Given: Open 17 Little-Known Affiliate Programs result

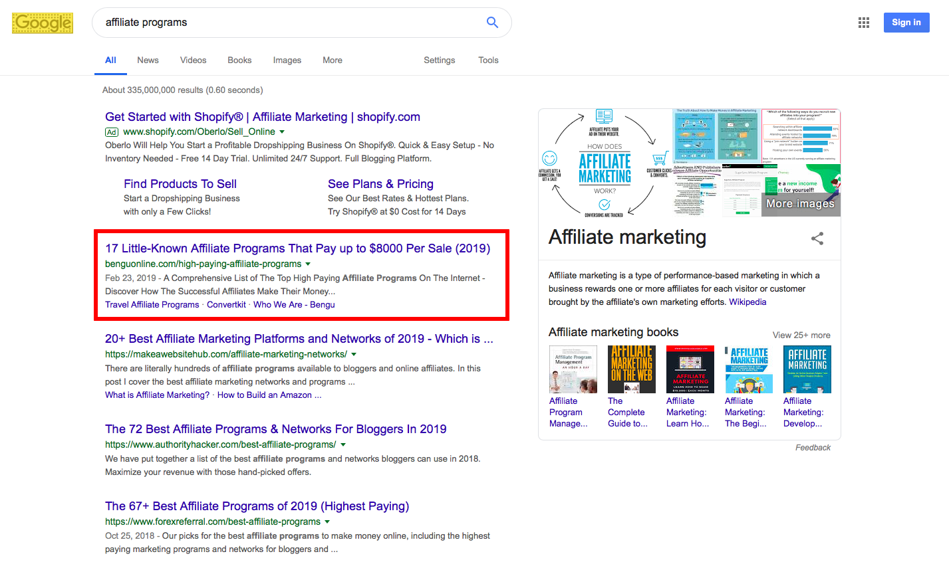Looking at the screenshot, I should click(x=297, y=248).
